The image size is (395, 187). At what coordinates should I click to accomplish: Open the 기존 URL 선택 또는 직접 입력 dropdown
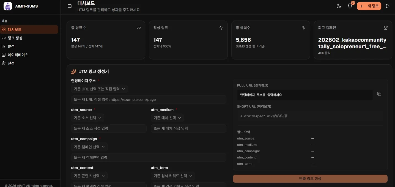tap(99, 89)
